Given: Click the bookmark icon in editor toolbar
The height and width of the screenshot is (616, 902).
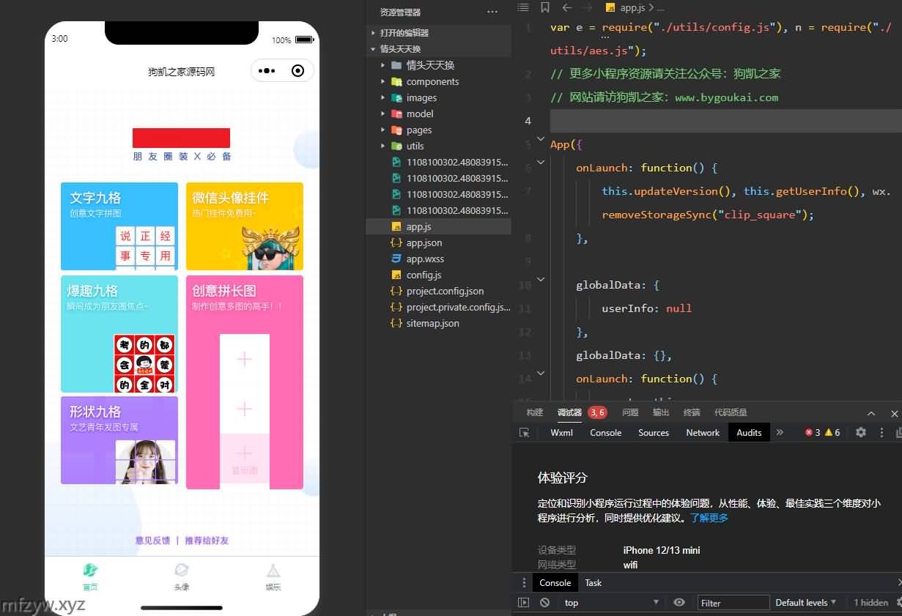Looking at the screenshot, I should pyautogui.click(x=544, y=7).
